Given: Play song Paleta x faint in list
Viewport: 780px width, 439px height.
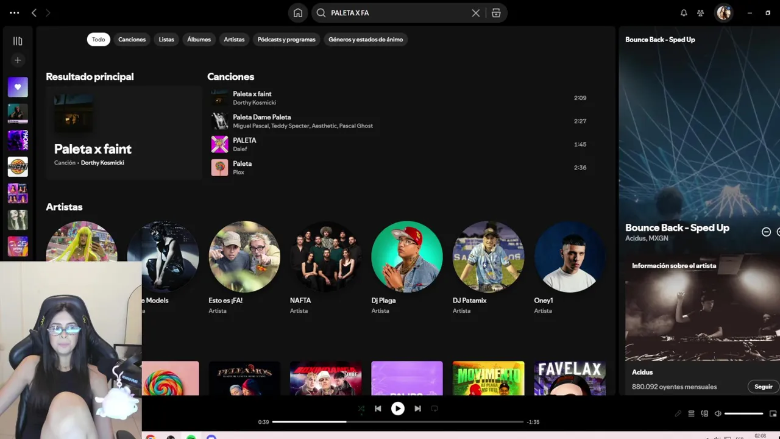Looking at the screenshot, I should [x=399, y=98].
